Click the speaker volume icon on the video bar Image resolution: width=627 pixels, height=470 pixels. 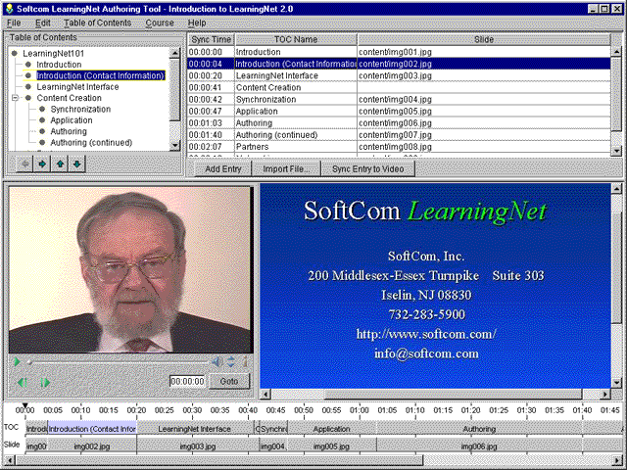coord(217,362)
